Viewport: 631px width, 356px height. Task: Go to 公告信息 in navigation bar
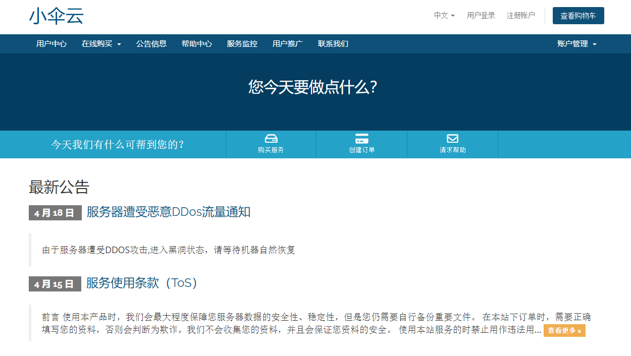click(x=151, y=44)
